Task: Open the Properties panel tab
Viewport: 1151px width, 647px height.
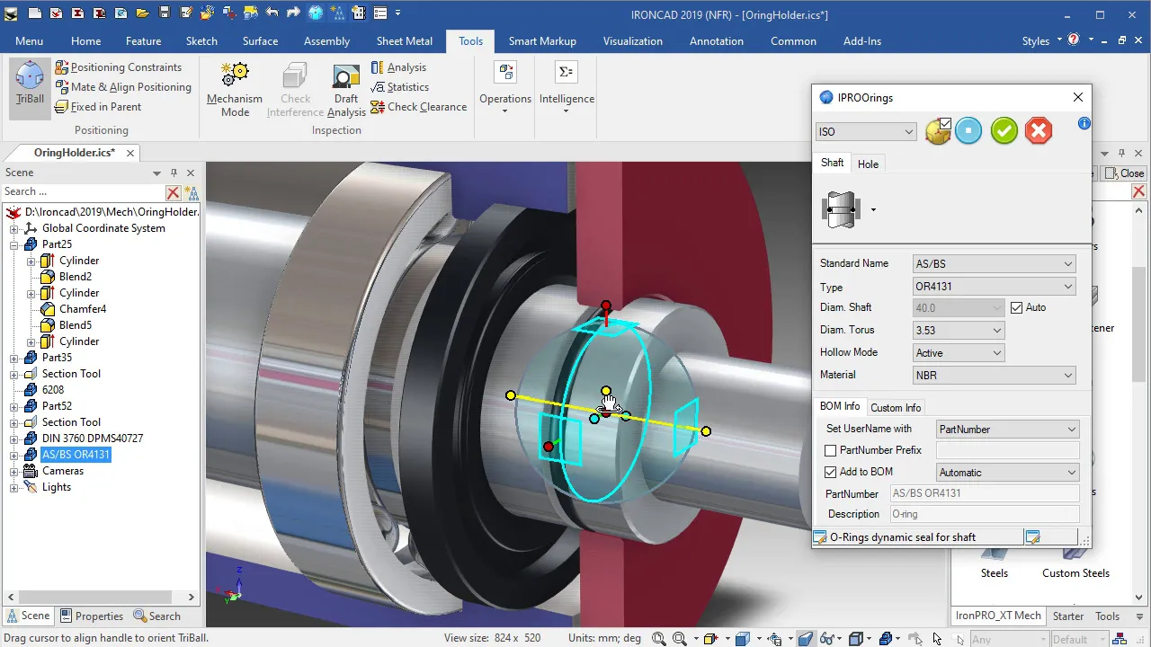Action: [92, 616]
